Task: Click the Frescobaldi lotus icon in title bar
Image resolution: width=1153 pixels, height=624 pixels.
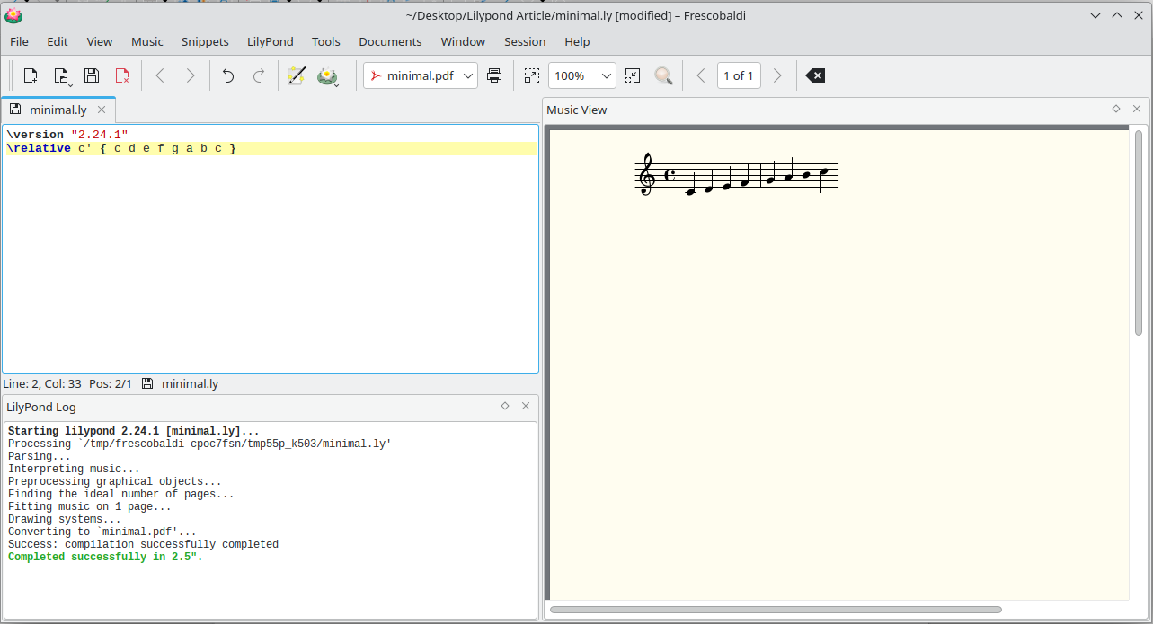Action: click(13, 15)
